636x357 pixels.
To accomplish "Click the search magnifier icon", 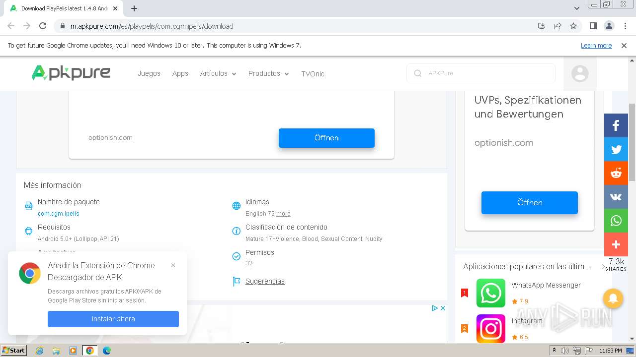I will (417, 73).
